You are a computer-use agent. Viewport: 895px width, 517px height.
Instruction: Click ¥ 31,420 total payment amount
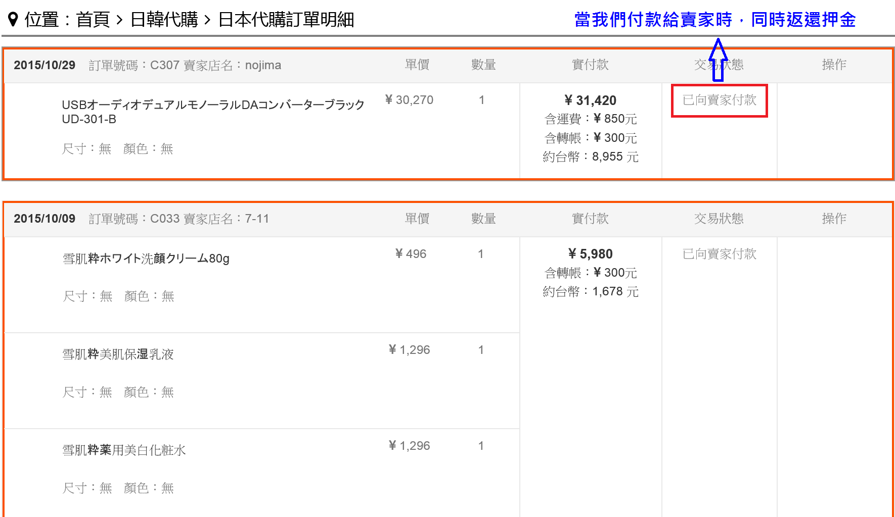591,100
